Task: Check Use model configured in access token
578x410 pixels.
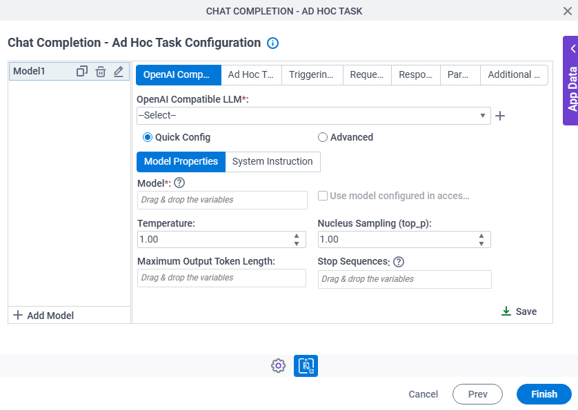Action: click(x=323, y=196)
